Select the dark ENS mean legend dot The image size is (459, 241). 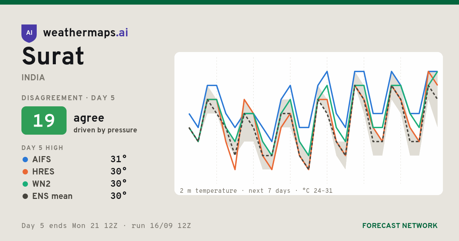(x=25, y=196)
